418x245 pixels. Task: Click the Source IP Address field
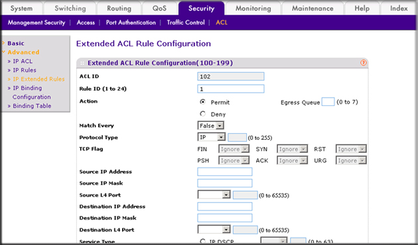coord(225,171)
